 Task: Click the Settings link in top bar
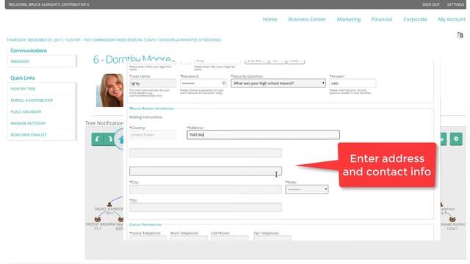click(455, 4)
